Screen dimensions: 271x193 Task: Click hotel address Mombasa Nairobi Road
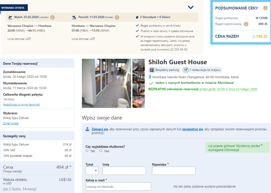195,77
